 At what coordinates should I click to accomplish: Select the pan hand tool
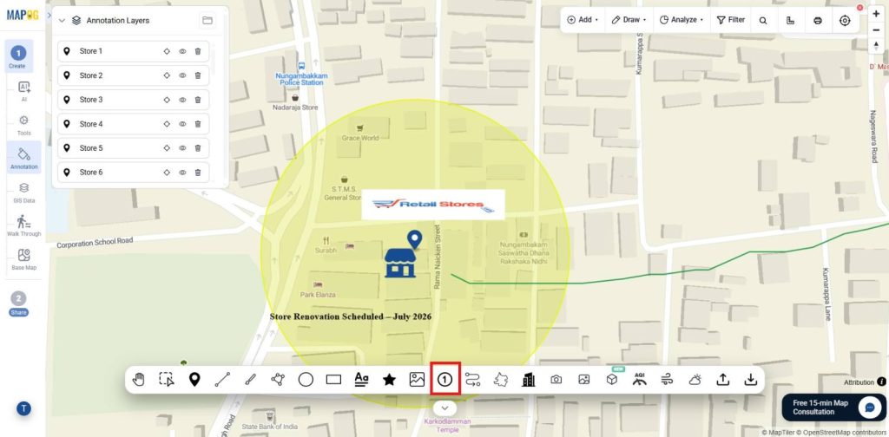(x=138, y=380)
